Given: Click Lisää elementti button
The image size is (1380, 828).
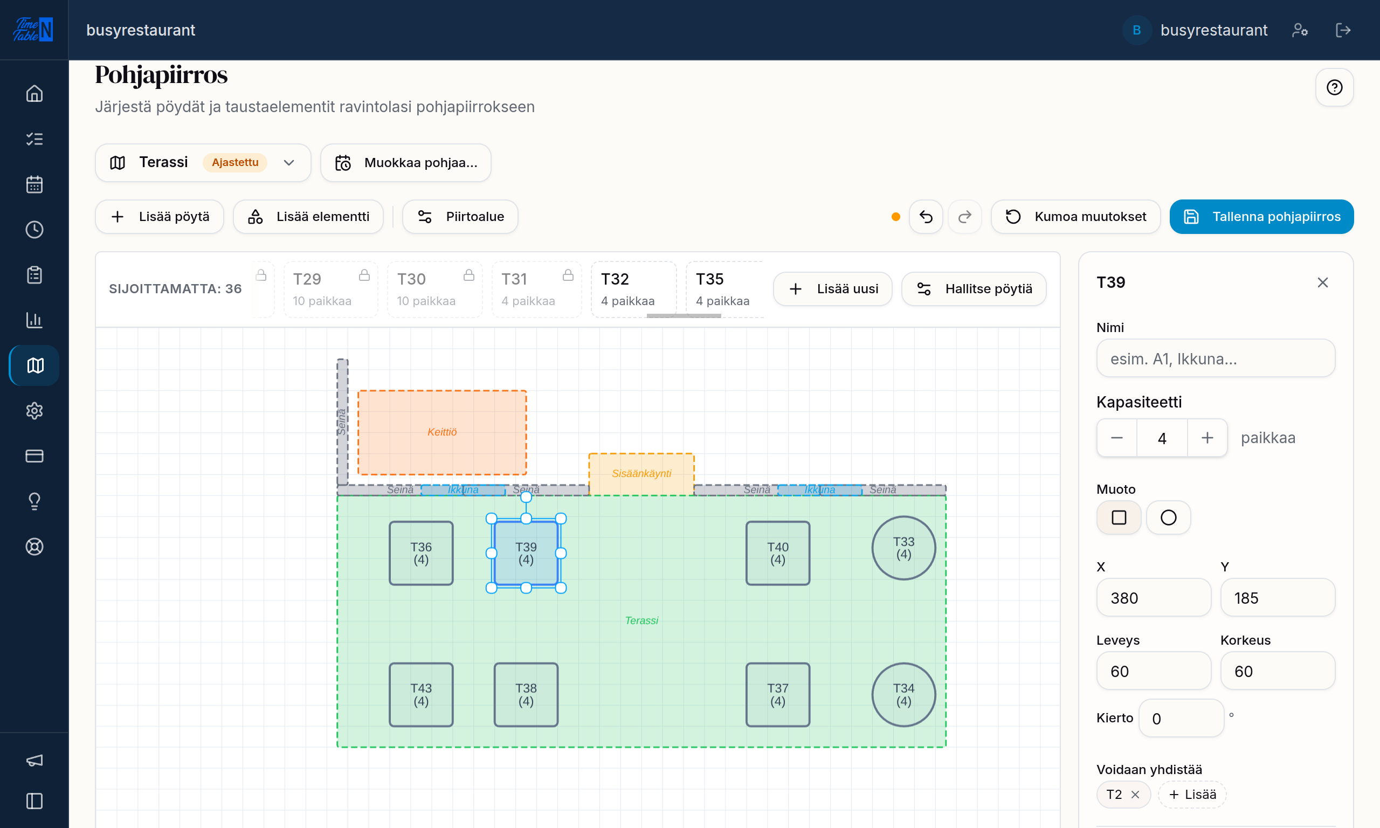Looking at the screenshot, I should coord(308,217).
